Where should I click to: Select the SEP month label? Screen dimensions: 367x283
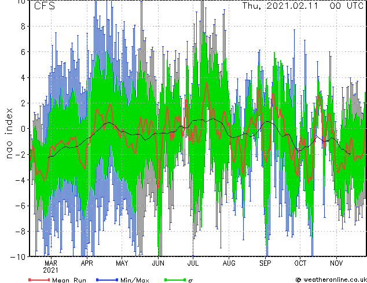pos(265,263)
